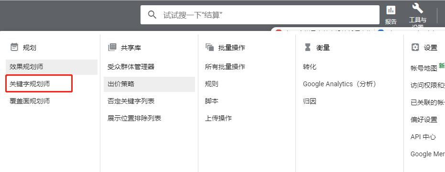The width and height of the screenshot is (445, 172).
Task: Click the 设置 gear icon
Action: tap(415, 47)
